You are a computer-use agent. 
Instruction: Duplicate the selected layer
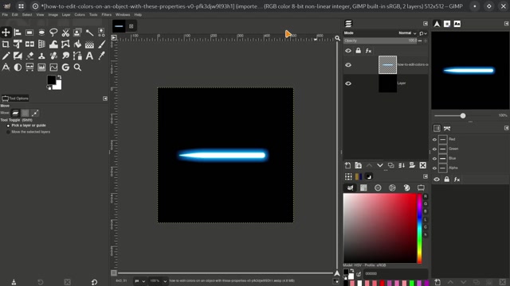coord(390,165)
